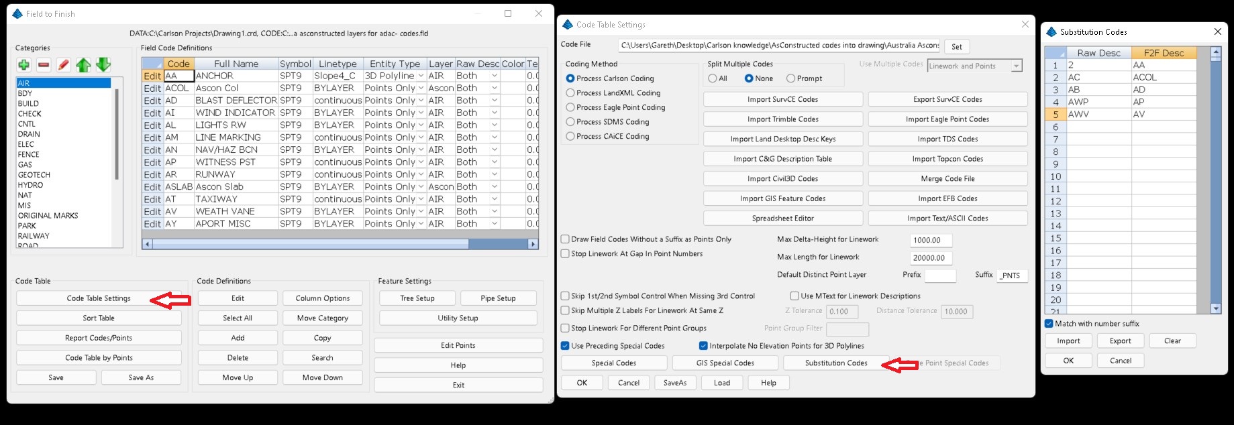Viewport: 1234px width, 425px height.
Task: Add a new category with the green plus icon
Action: [23, 65]
